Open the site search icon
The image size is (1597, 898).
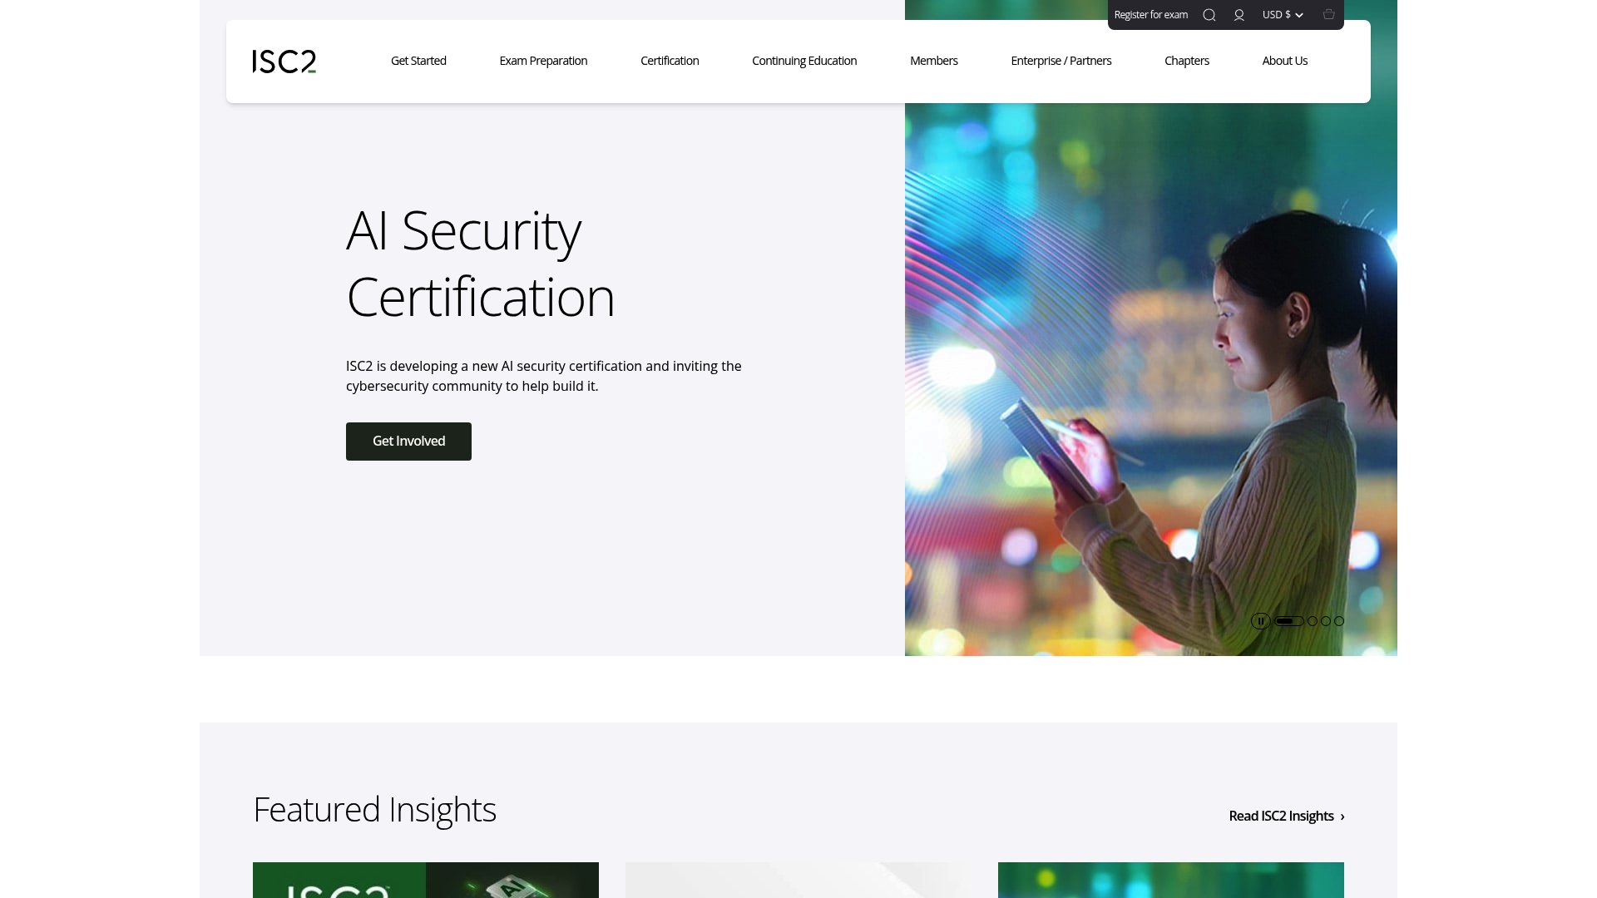[1209, 15]
